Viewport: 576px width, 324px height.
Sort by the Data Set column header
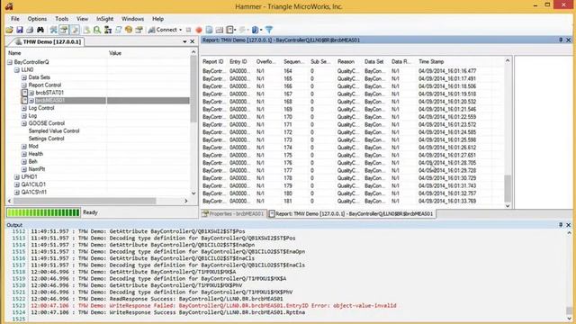point(374,62)
